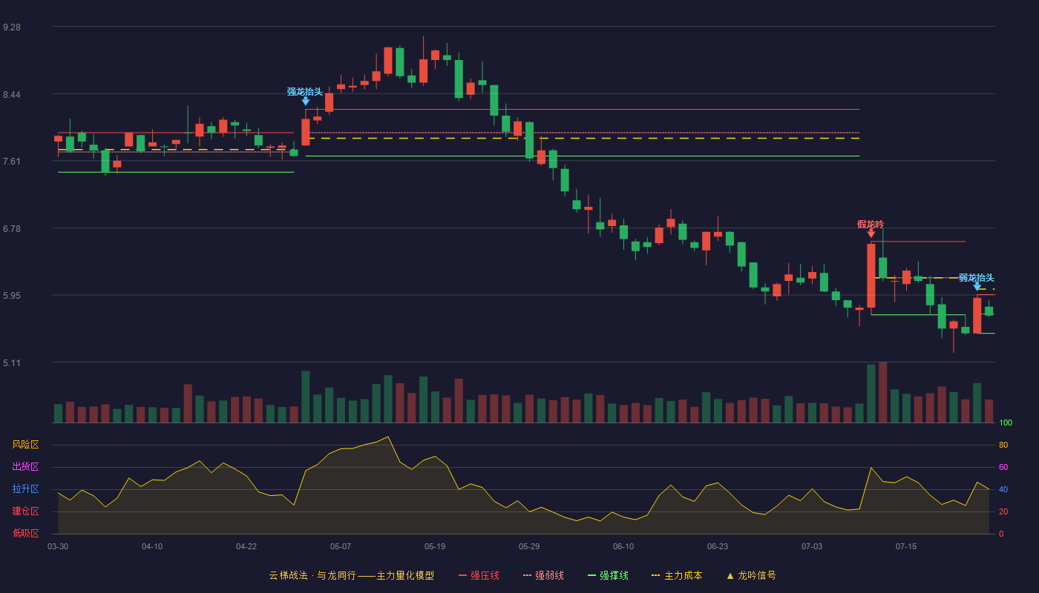This screenshot has width=1039, height=593.
Task: Select the 风险区 zone label
Action: pyautogui.click(x=25, y=445)
